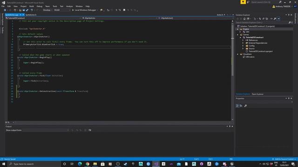This screenshot has height=167, width=298.
Task: Click Add to Source Control in status bar
Action: [x=284, y=159]
